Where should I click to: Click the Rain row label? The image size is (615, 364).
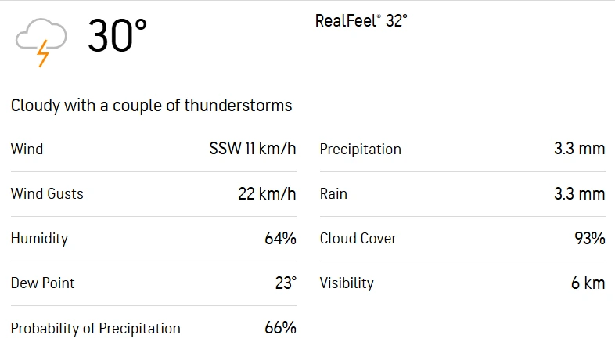[333, 193]
